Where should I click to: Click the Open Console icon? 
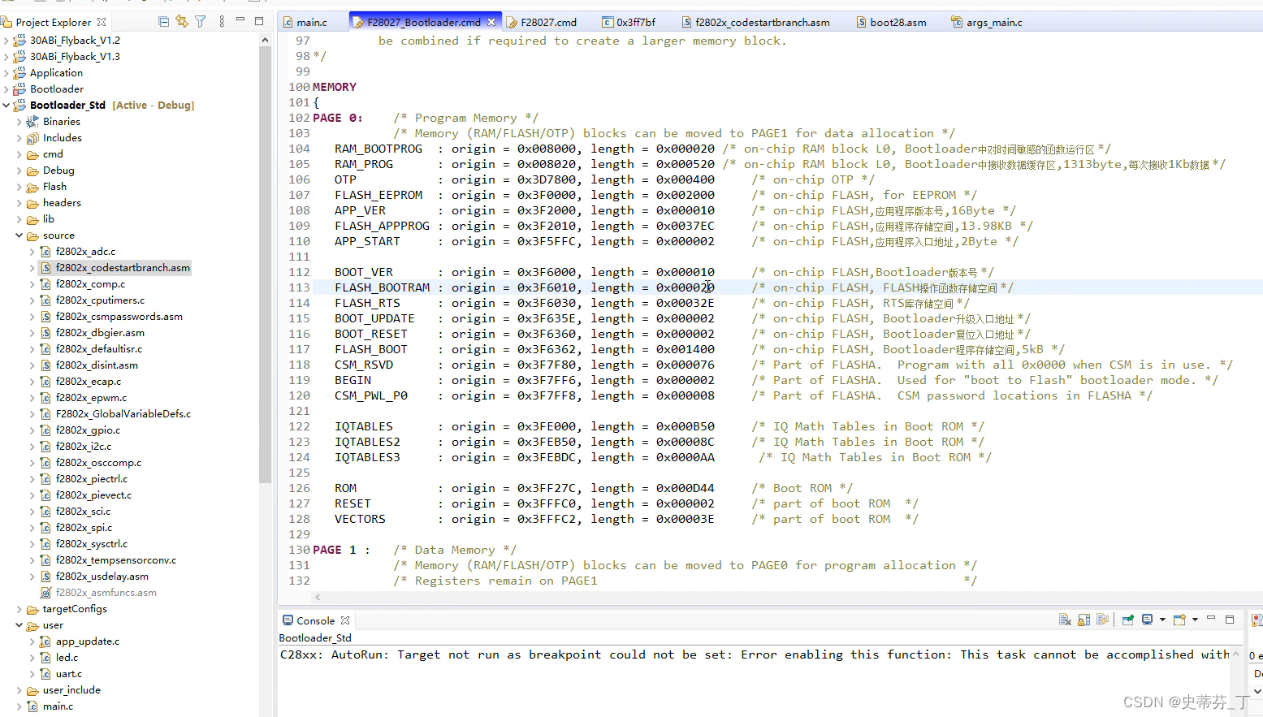1179,620
